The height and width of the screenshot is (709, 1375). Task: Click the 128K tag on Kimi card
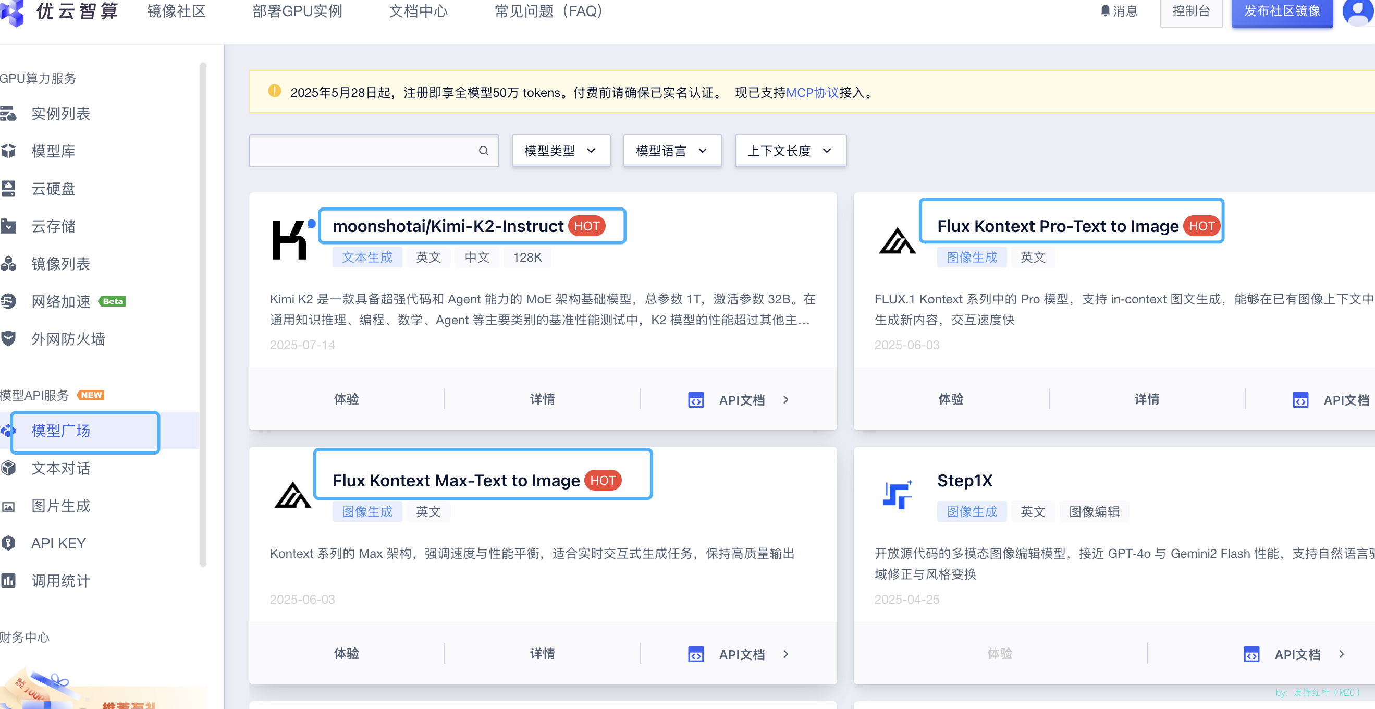point(527,258)
